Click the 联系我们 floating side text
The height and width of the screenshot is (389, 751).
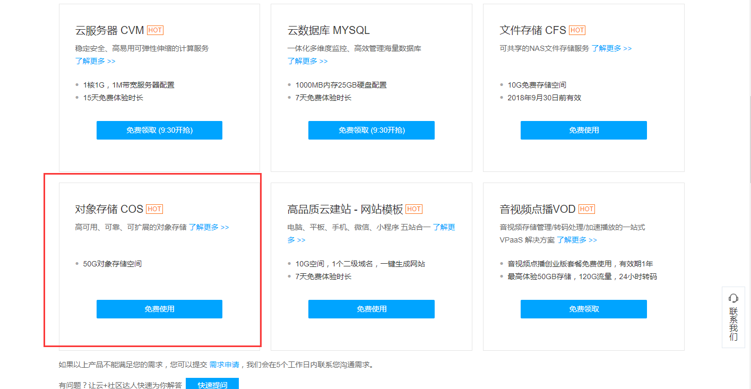click(733, 324)
